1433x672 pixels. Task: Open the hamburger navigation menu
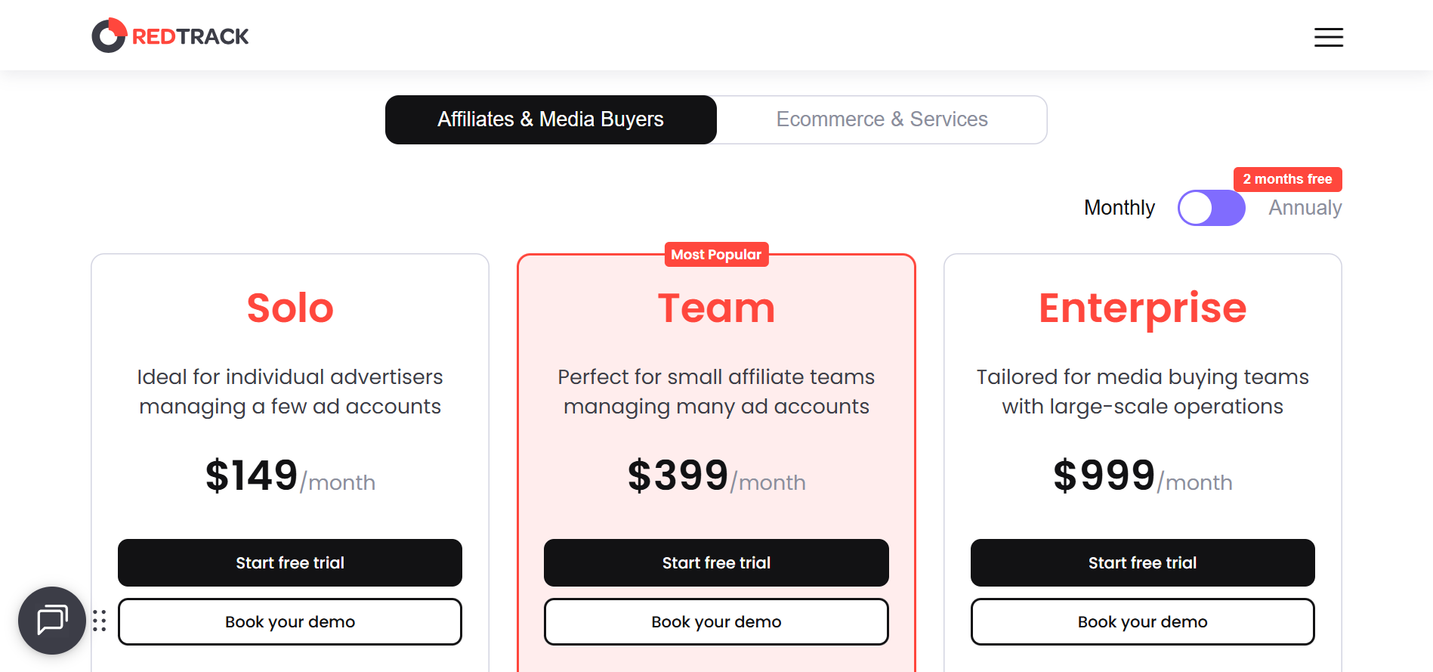point(1328,37)
